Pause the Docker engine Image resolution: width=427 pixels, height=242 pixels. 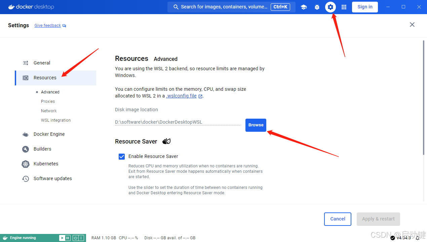[x=68, y=238]
